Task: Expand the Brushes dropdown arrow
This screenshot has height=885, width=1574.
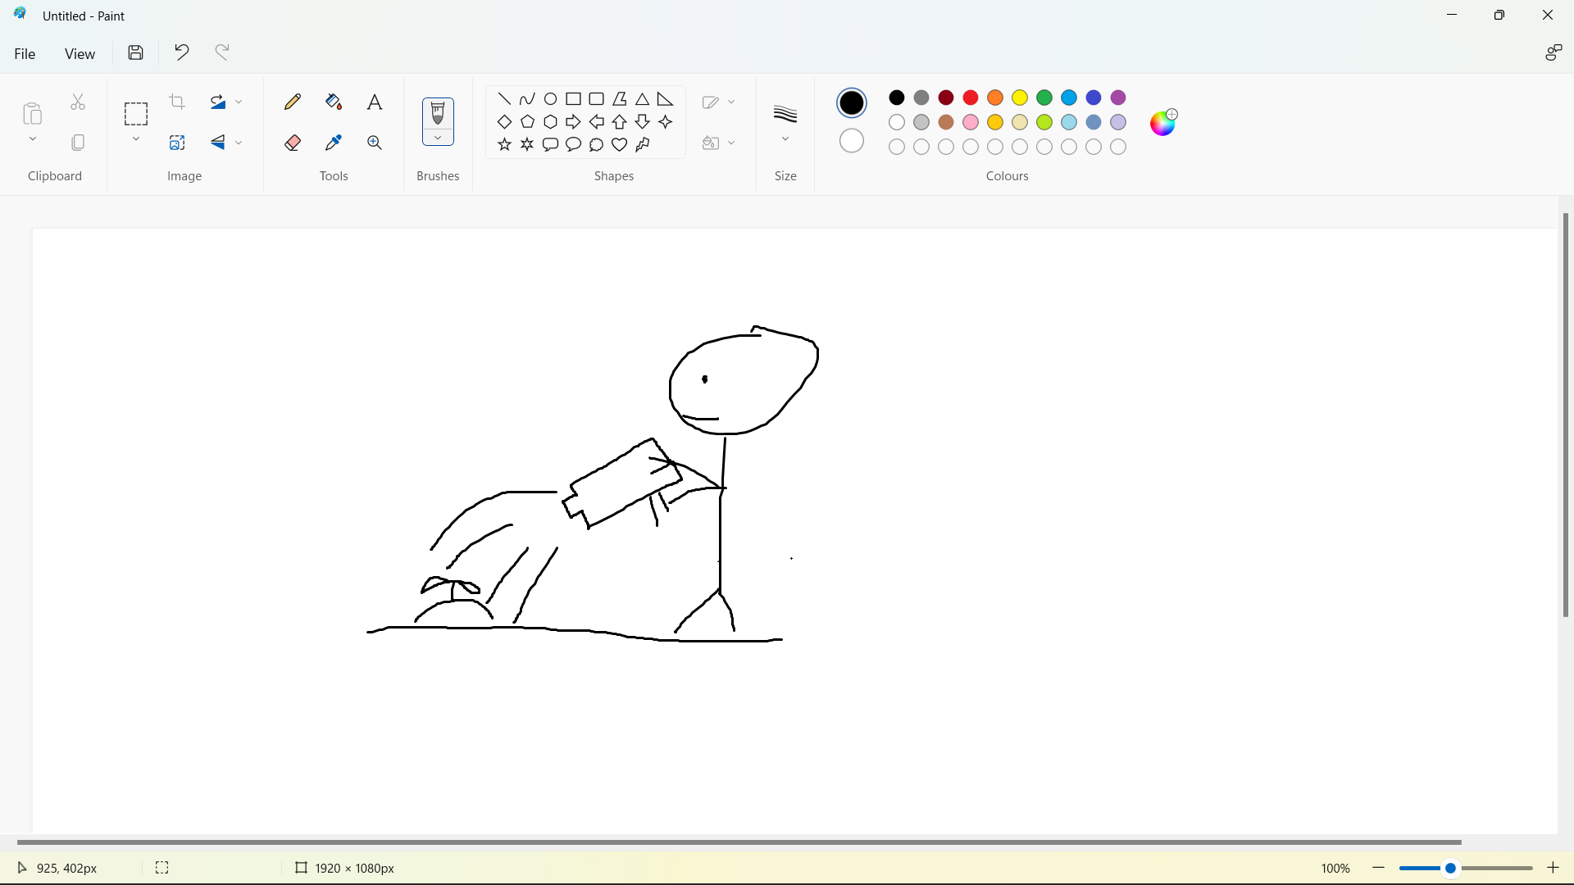Action: (x=438, y=138)
